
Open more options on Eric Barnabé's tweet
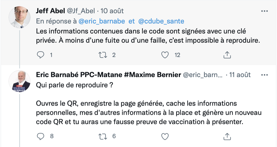pyautogui.click(x=265, y=75)
